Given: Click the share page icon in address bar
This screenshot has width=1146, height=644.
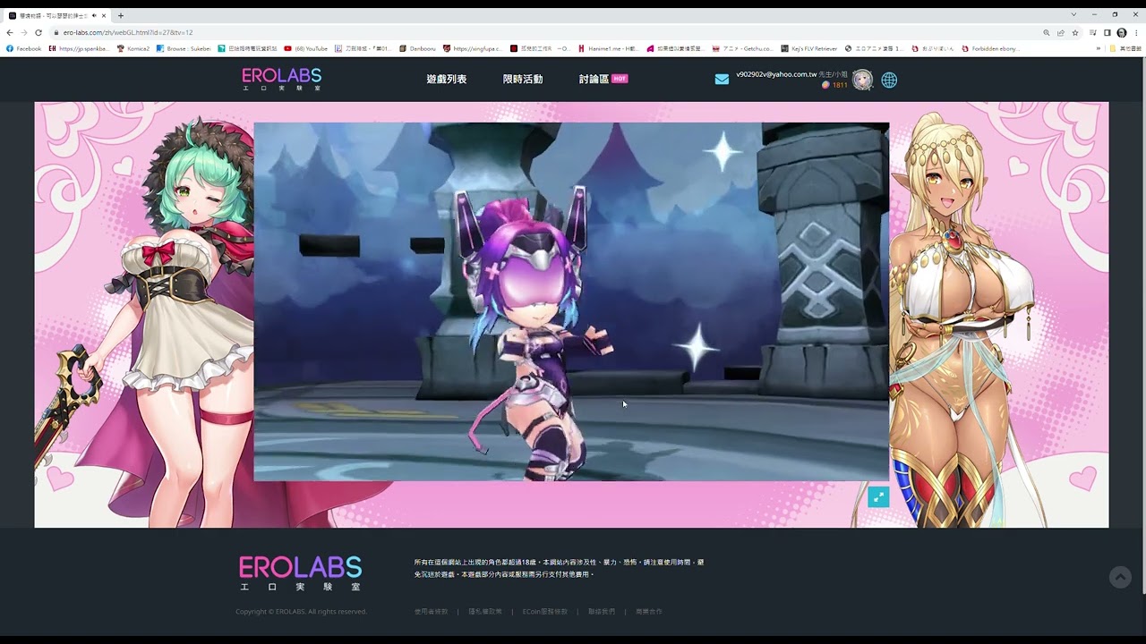Looking at the screenshot, I should [x=1061, y=32].
